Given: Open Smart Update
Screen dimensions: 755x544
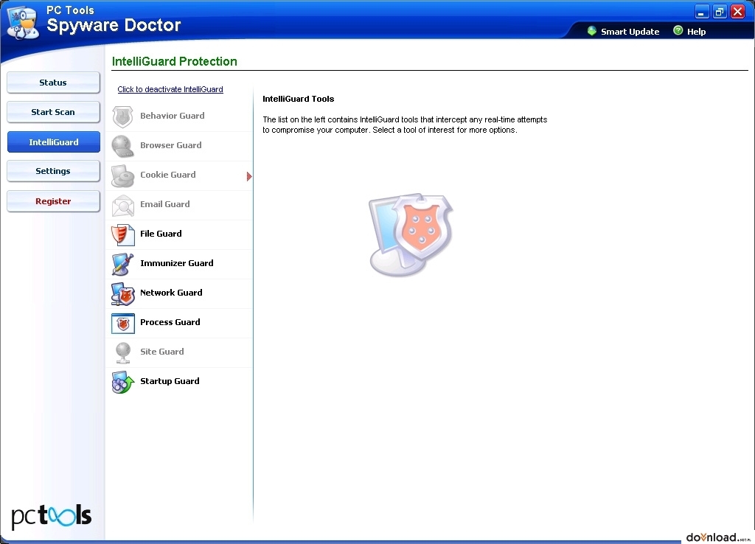Looking at the screenshot, I should tap(630, 31).
